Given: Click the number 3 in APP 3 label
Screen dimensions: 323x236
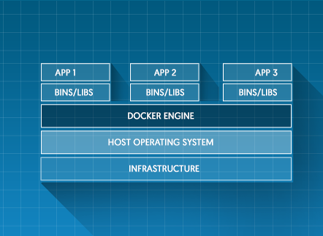Looking at the screenshot, I should (275, 73).
